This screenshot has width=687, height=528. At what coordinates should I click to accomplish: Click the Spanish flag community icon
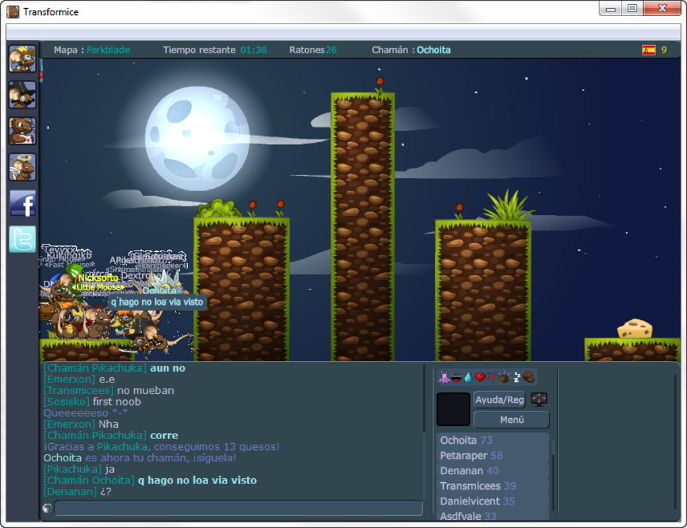coord(649,50)
